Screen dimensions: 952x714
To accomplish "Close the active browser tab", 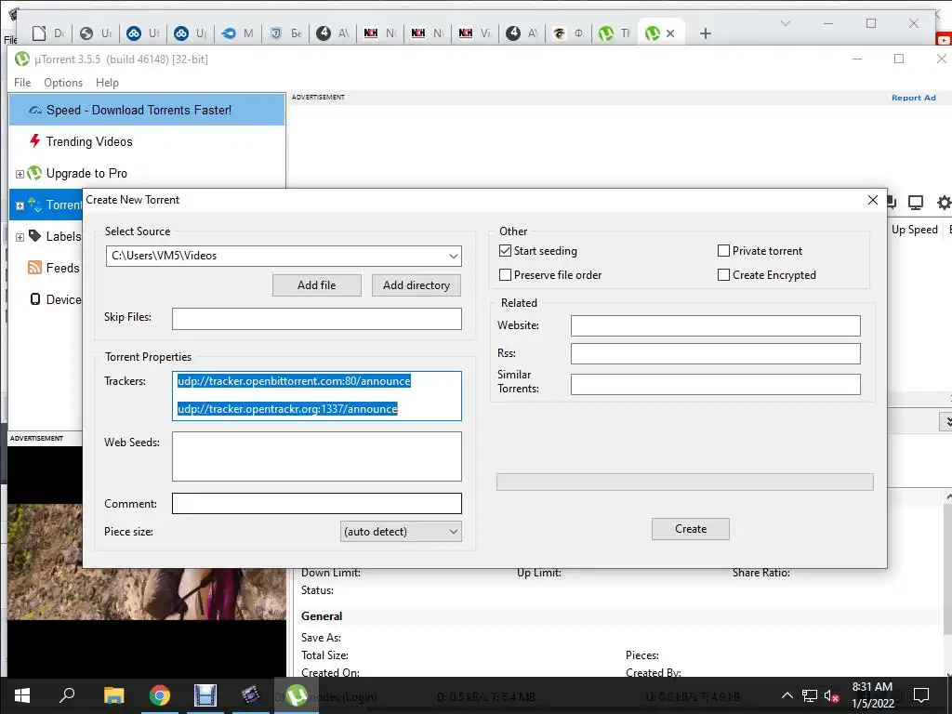I will [670, 33].
